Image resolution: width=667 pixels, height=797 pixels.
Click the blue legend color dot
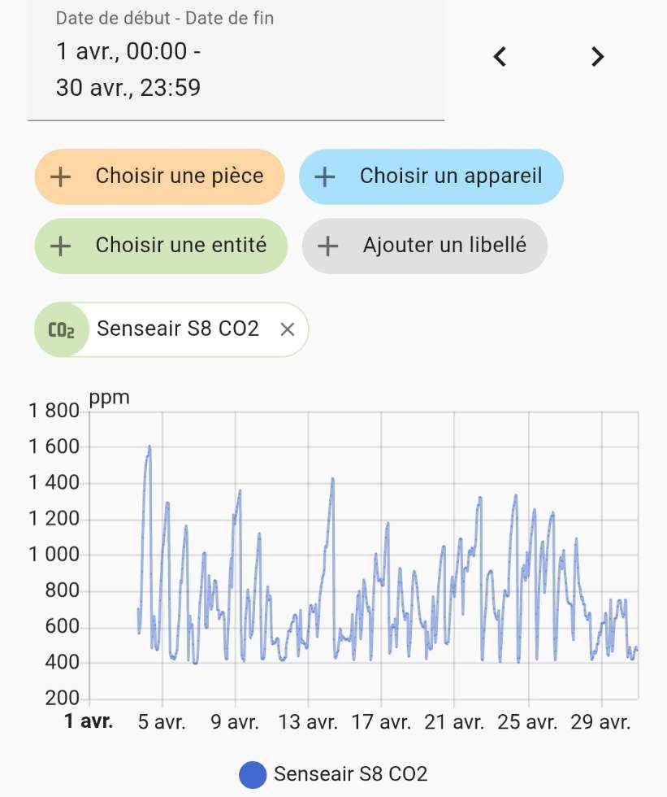tap(253, 774)
